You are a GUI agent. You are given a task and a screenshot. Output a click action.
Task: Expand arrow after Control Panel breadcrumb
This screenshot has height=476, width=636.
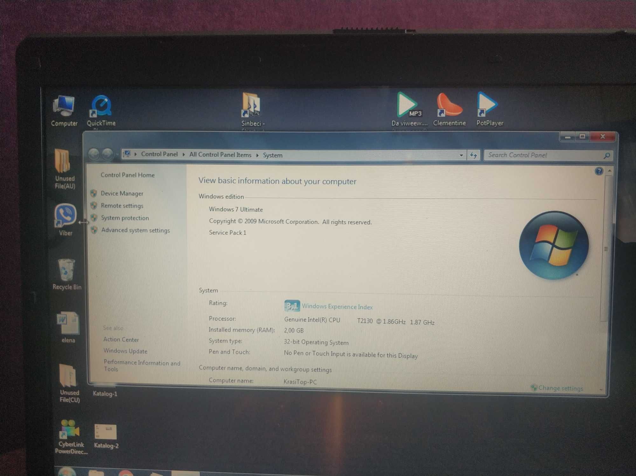point(183,155)
